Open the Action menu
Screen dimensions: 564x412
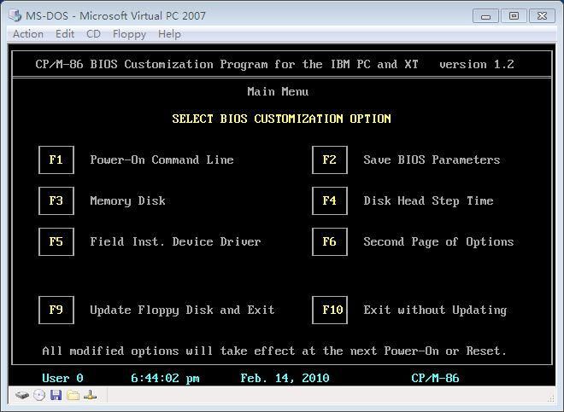[x=28, y=34]
